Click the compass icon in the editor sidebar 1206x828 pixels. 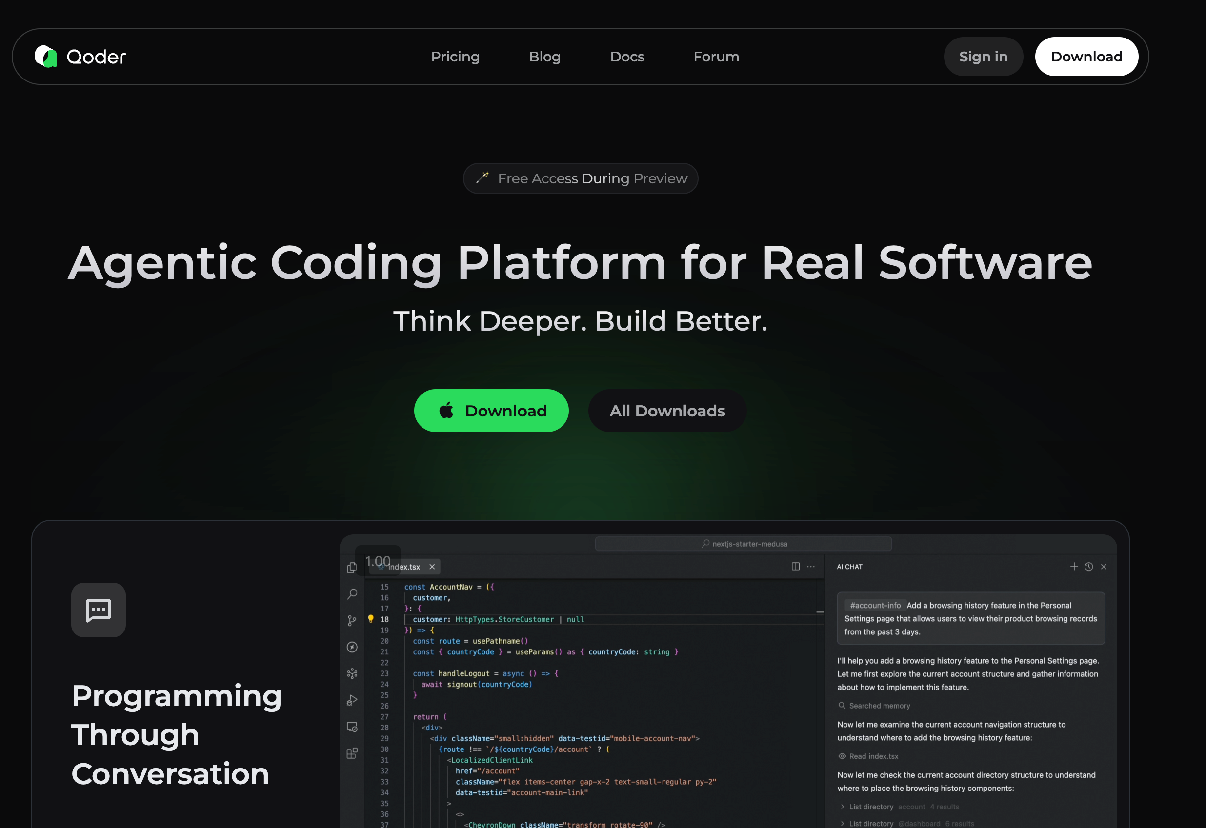(352, 647)
